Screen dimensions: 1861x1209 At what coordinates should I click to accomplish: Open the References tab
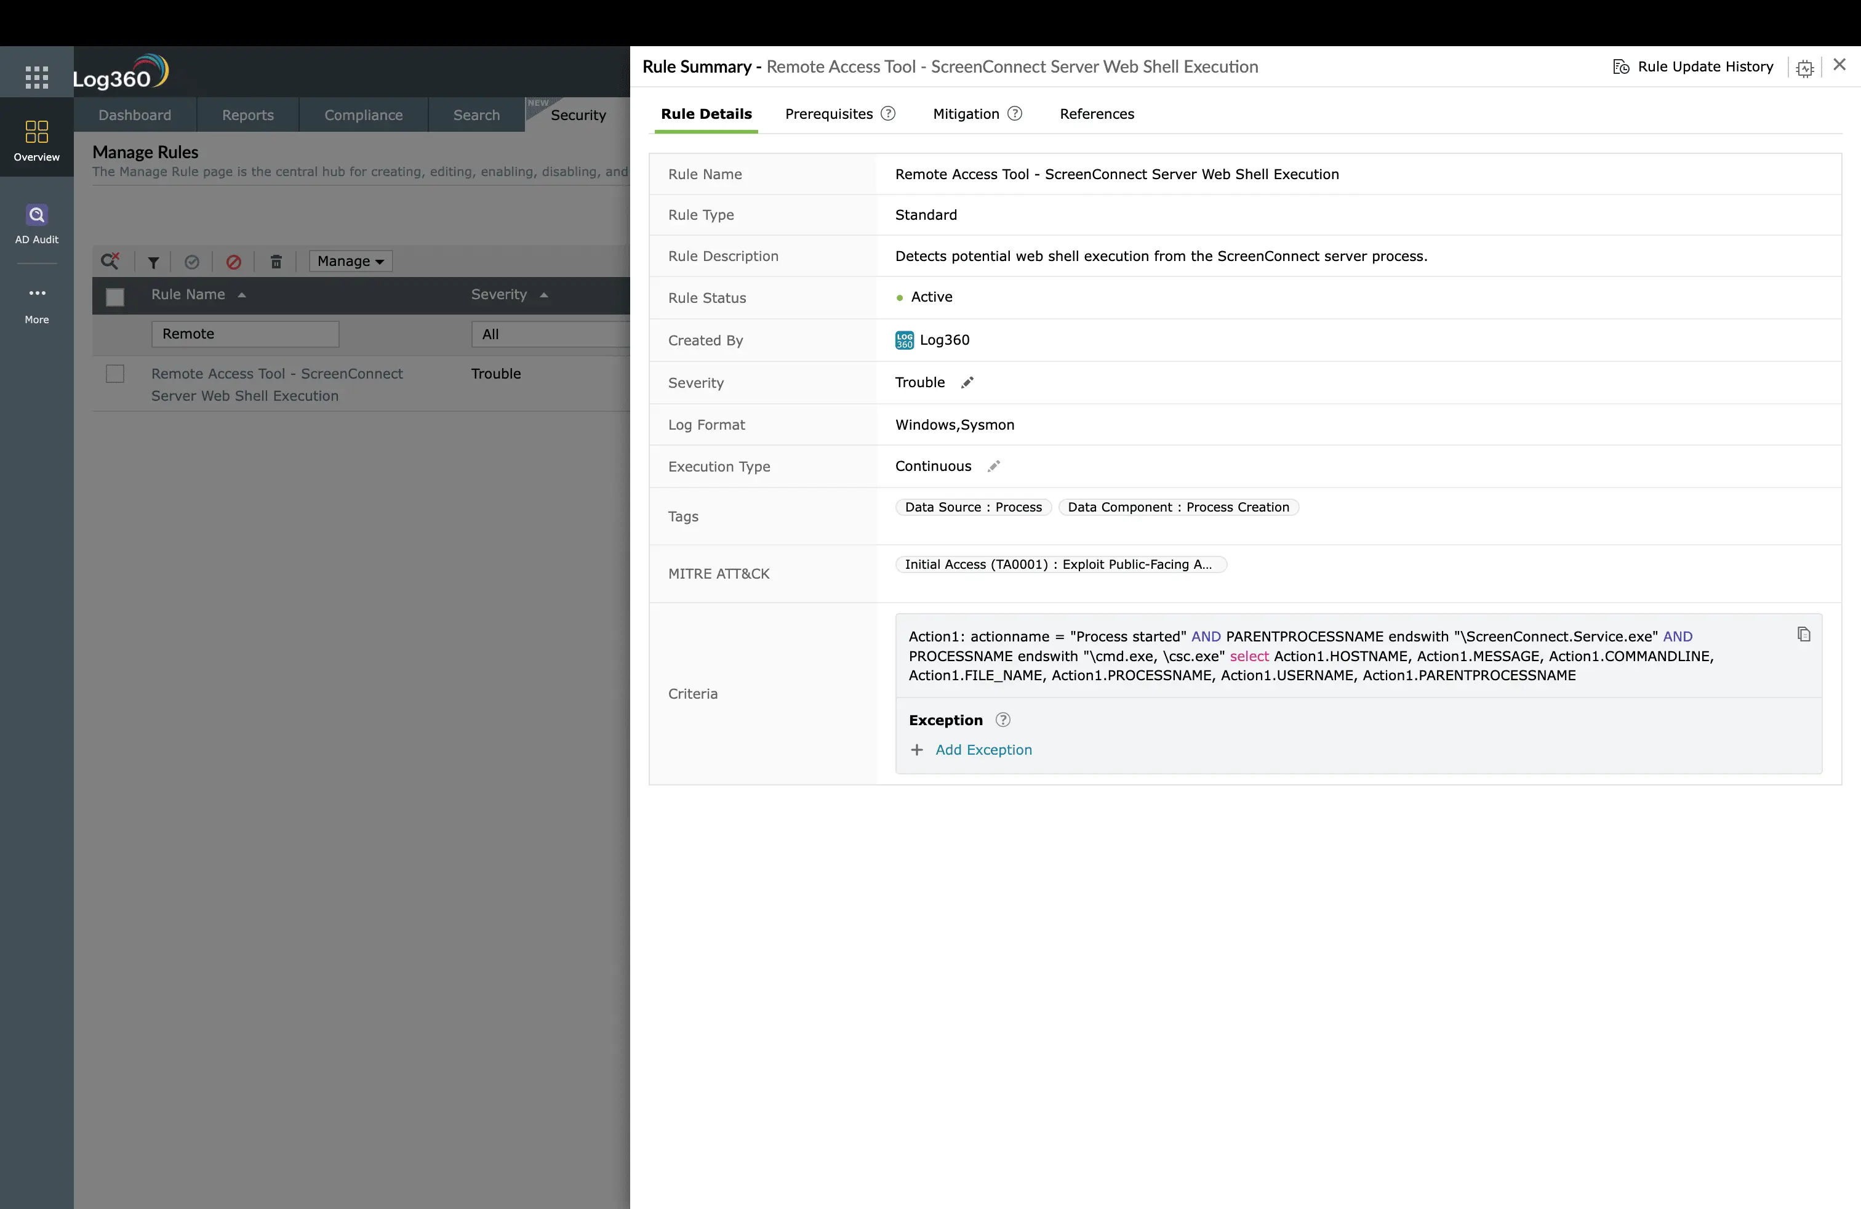coord(1096,113)
